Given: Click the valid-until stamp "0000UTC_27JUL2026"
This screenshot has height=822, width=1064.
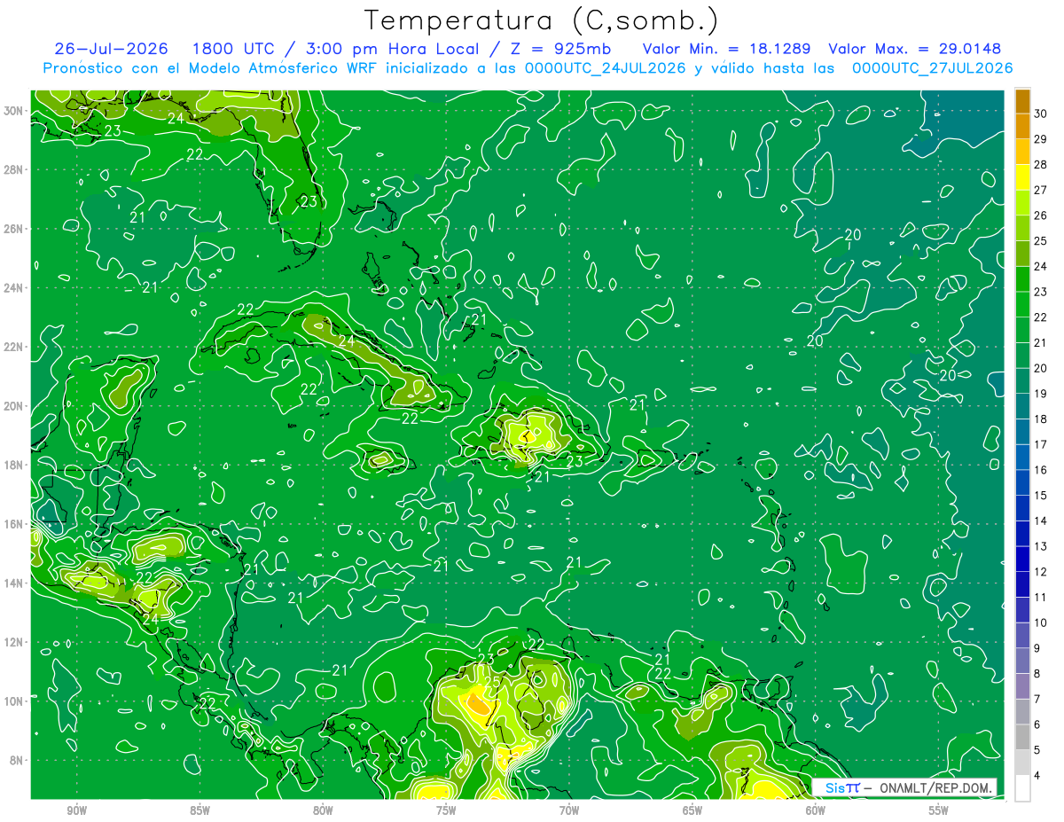Looking at the screenshot, I should click(x=932, y=68).
